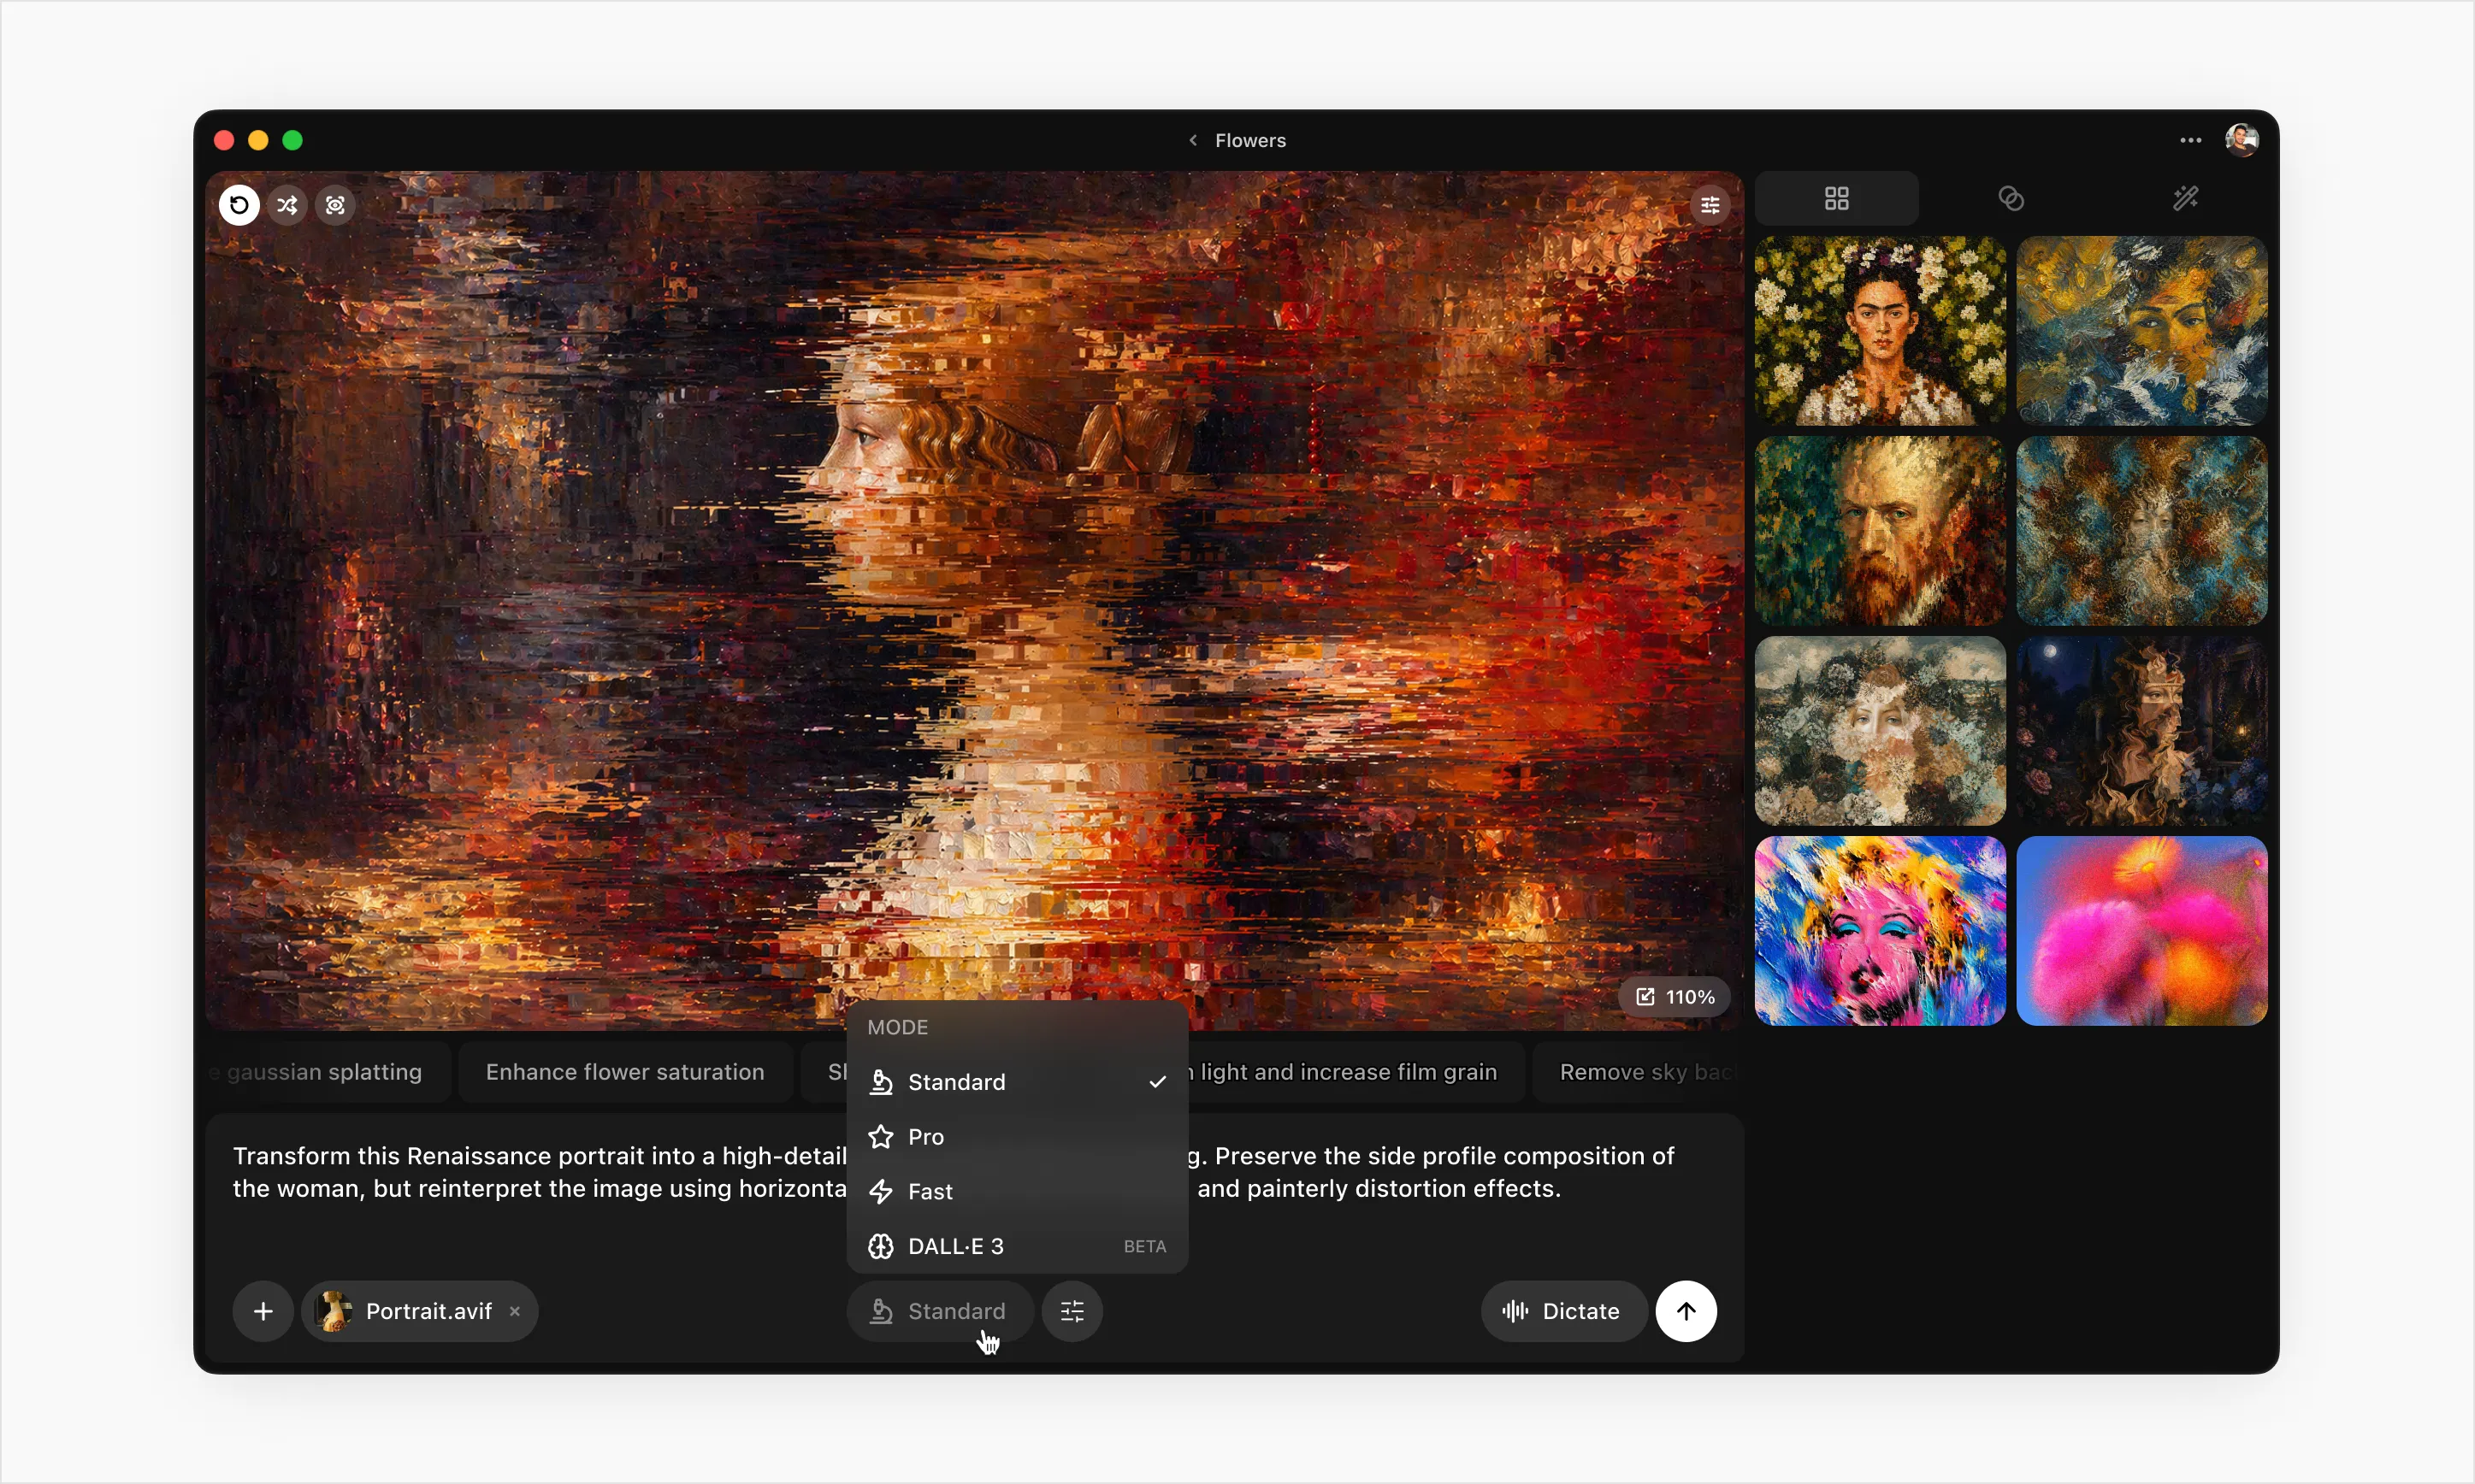Open generation settings sliders button

click(x=1072, y=1311)
